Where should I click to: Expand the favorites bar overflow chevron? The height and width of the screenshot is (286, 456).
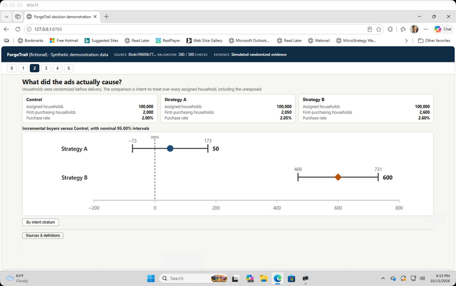407,40
